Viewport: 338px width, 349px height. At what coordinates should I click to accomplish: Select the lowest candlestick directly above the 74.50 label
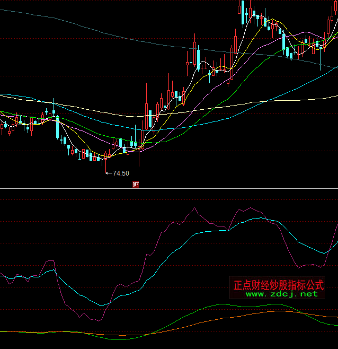pyautogui.click(x=105, y=156)
